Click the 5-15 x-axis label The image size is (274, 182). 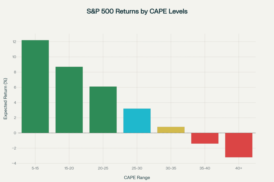click(x=35, y=168)
